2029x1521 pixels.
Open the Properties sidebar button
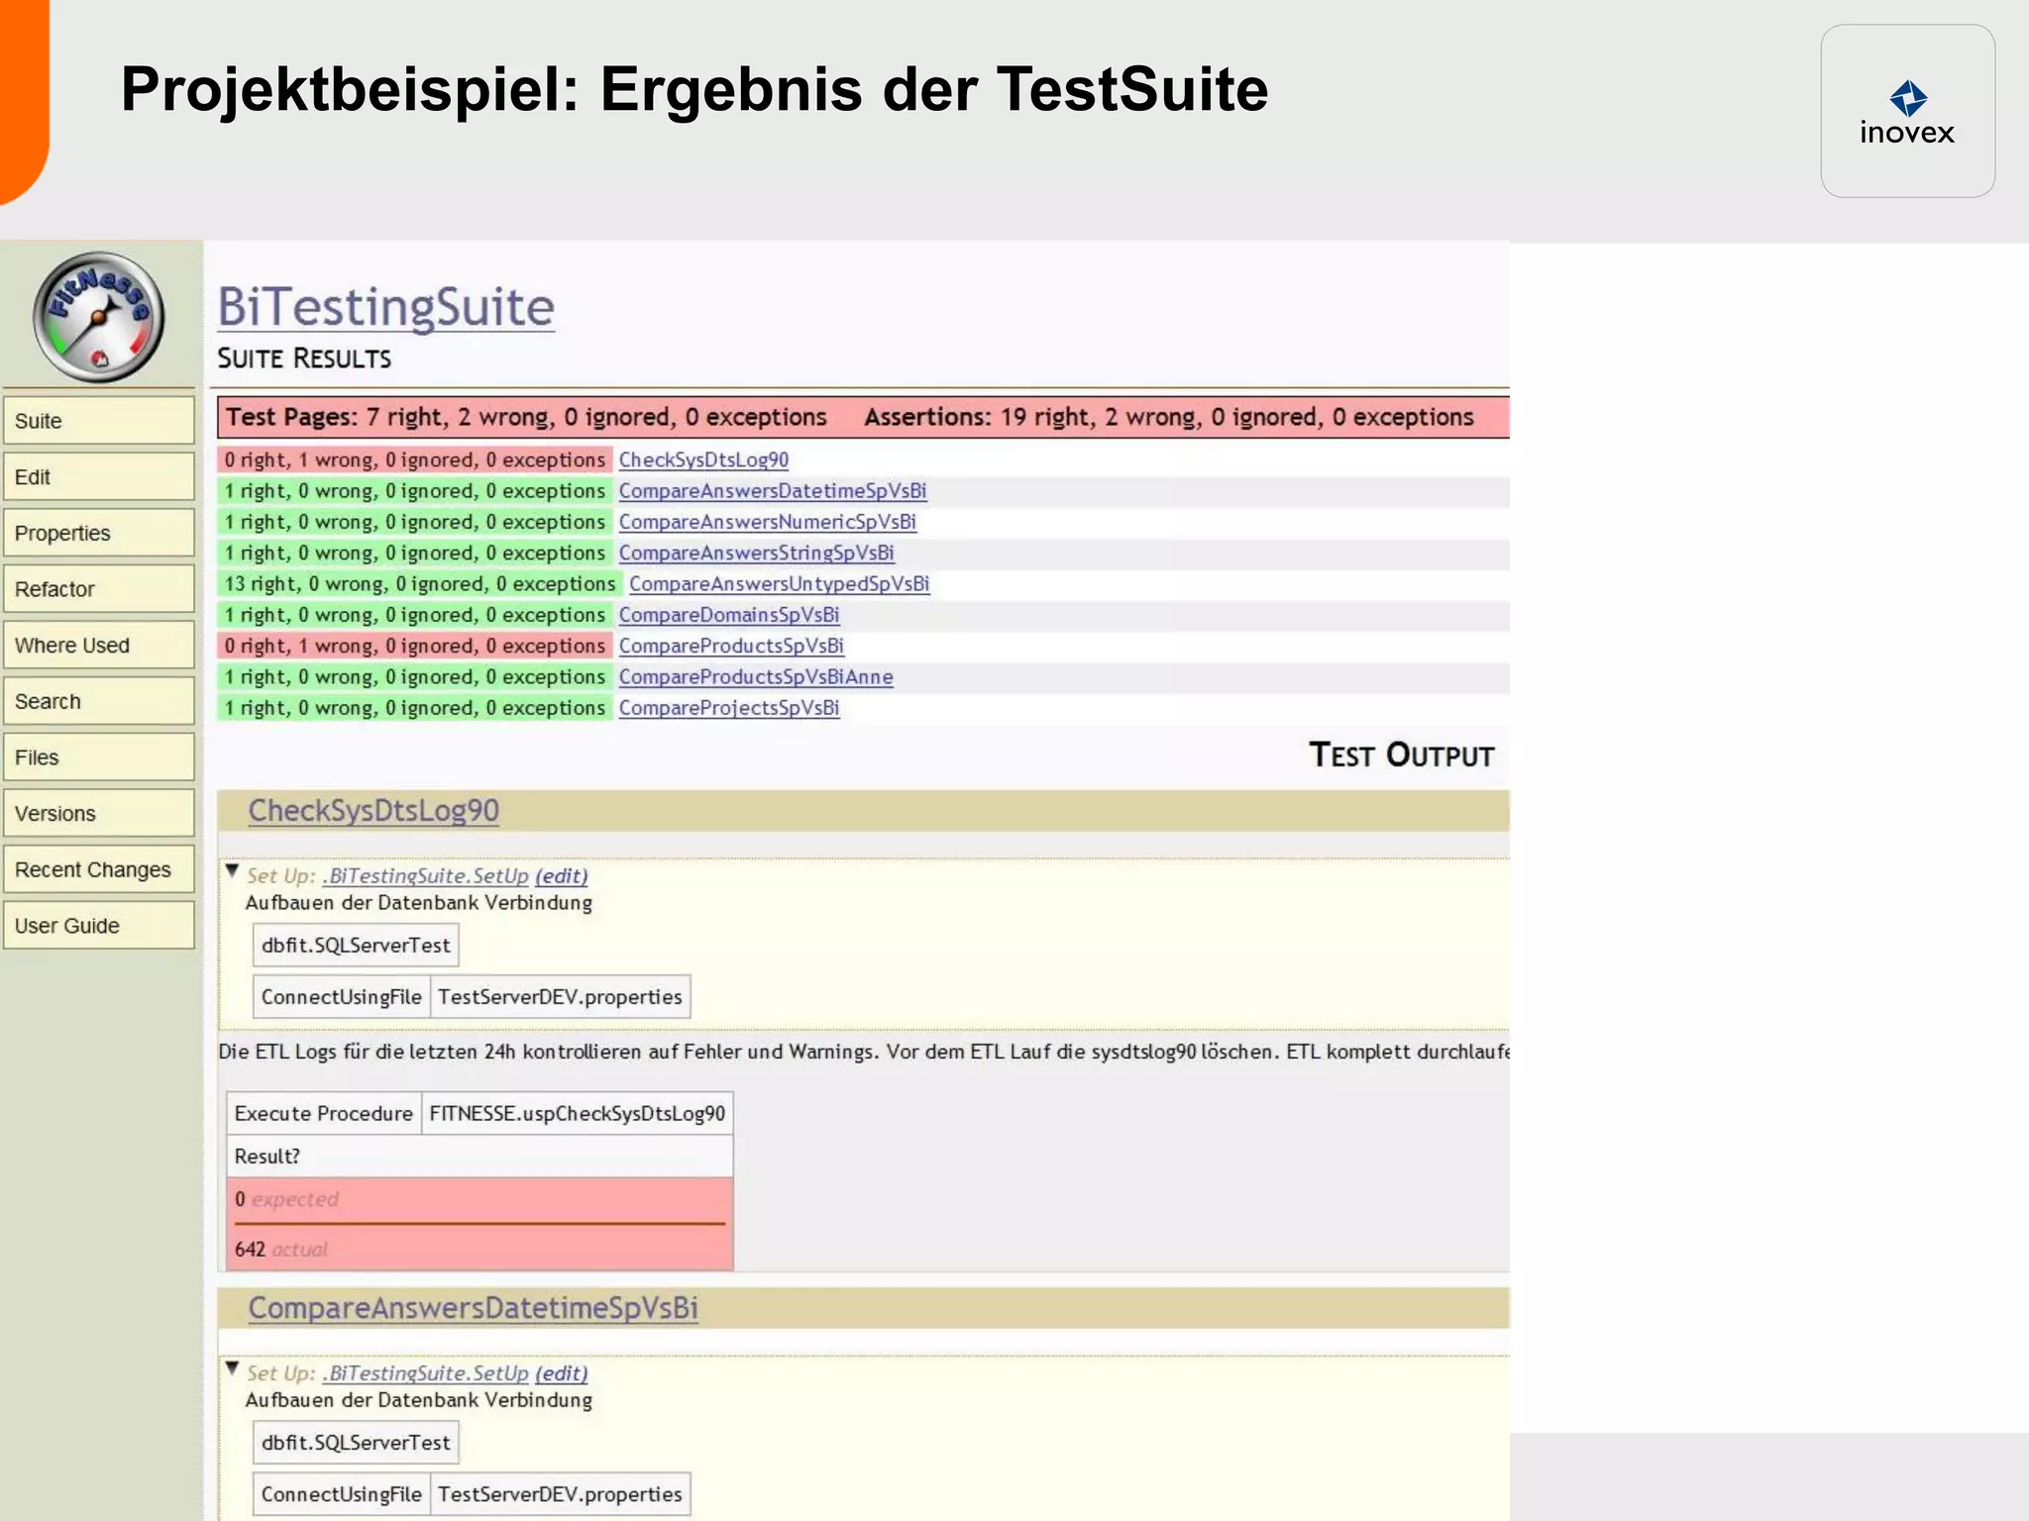(98, 533)
